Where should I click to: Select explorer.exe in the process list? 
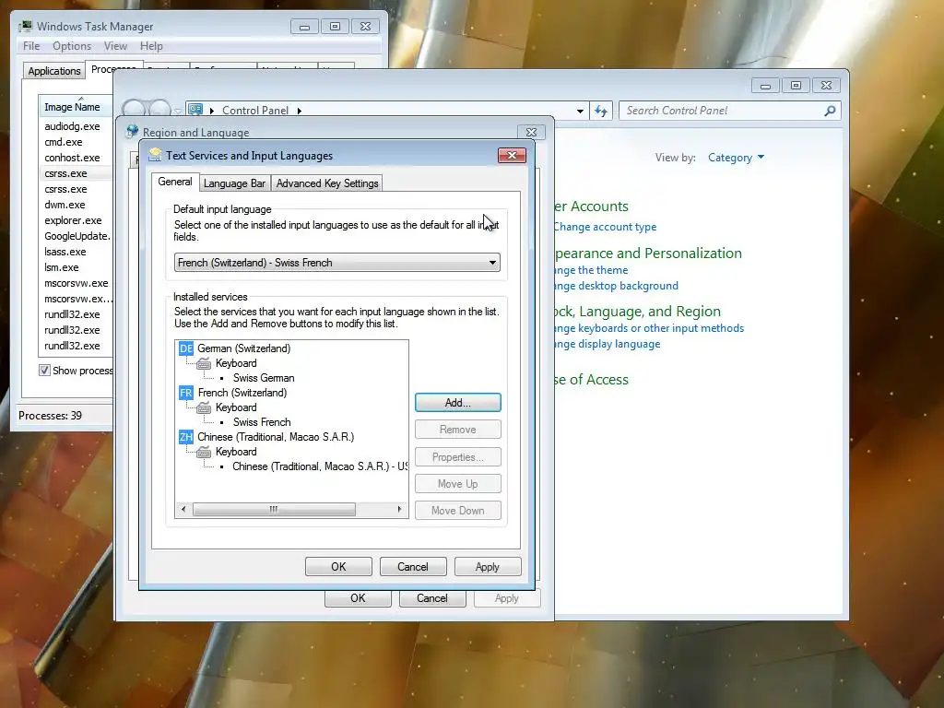click(73, 220)
